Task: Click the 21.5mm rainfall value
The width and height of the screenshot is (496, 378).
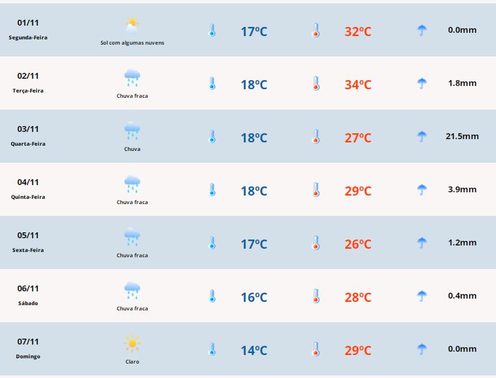Action: point(462,136)
